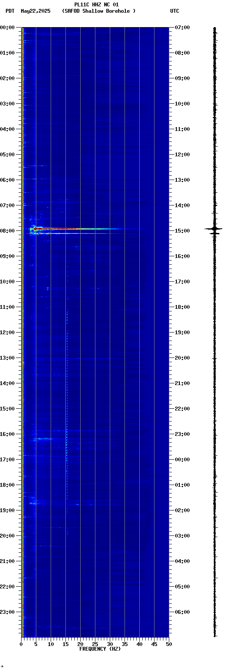
Task: Click the '18:00' PDT time label
Action: click(7, 485)
